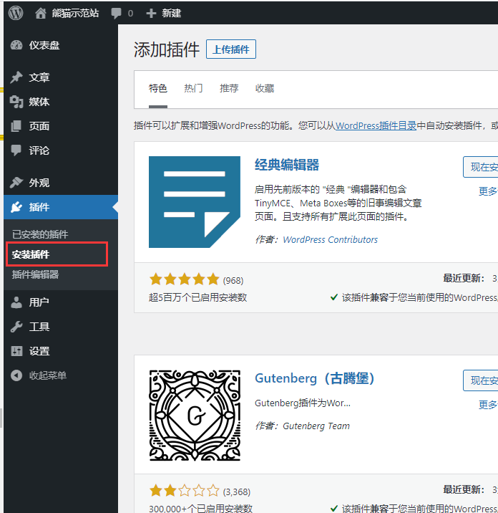Open the Gutenberg（古腾堡）title link

314,378
